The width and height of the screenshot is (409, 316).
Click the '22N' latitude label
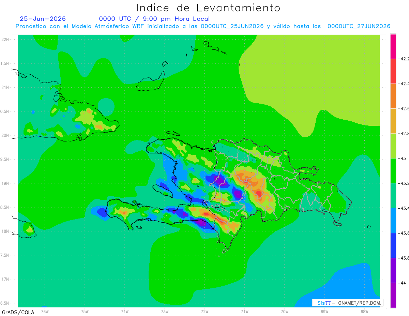coord(5,39)
